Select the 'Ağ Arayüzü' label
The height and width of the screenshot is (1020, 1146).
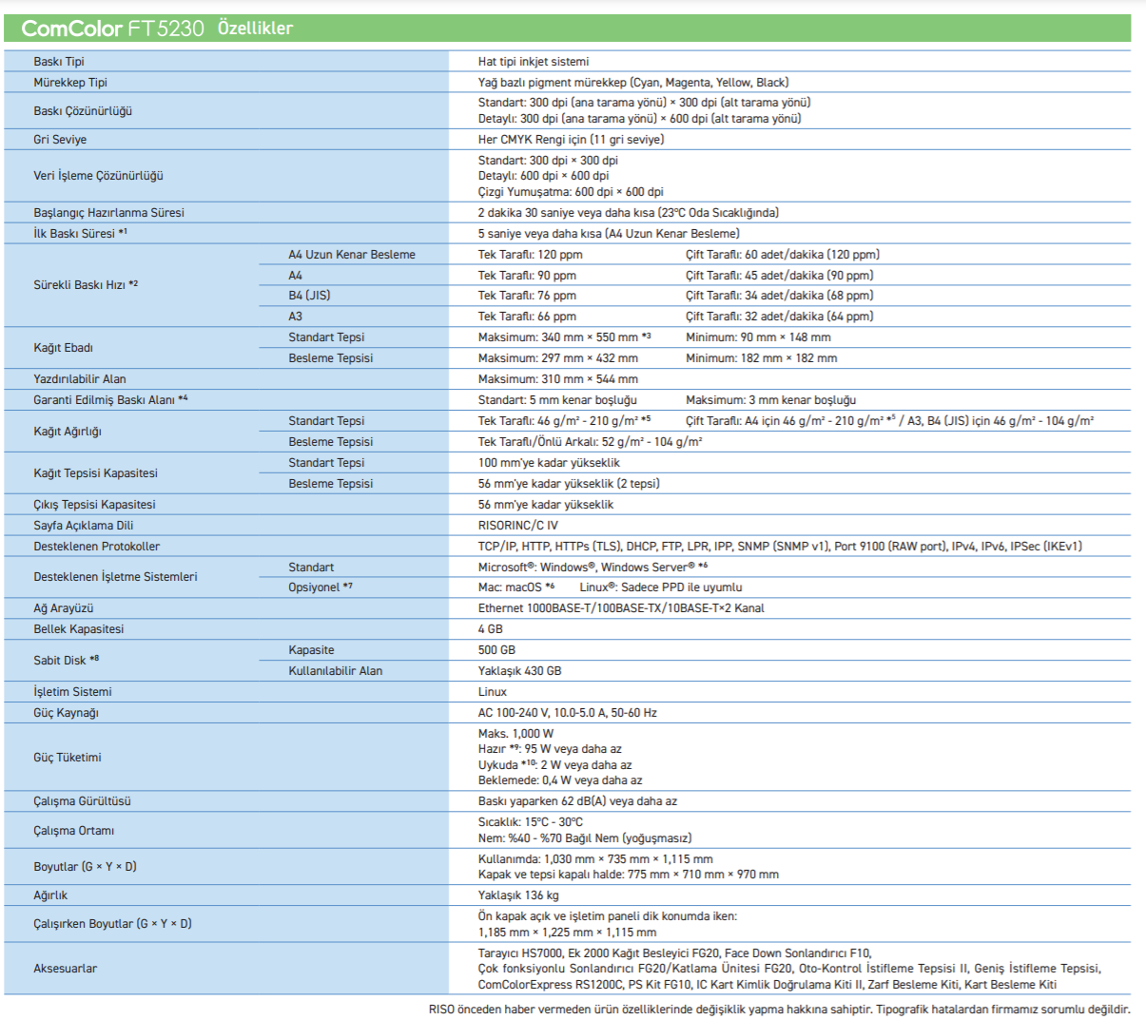click(64, 608)
